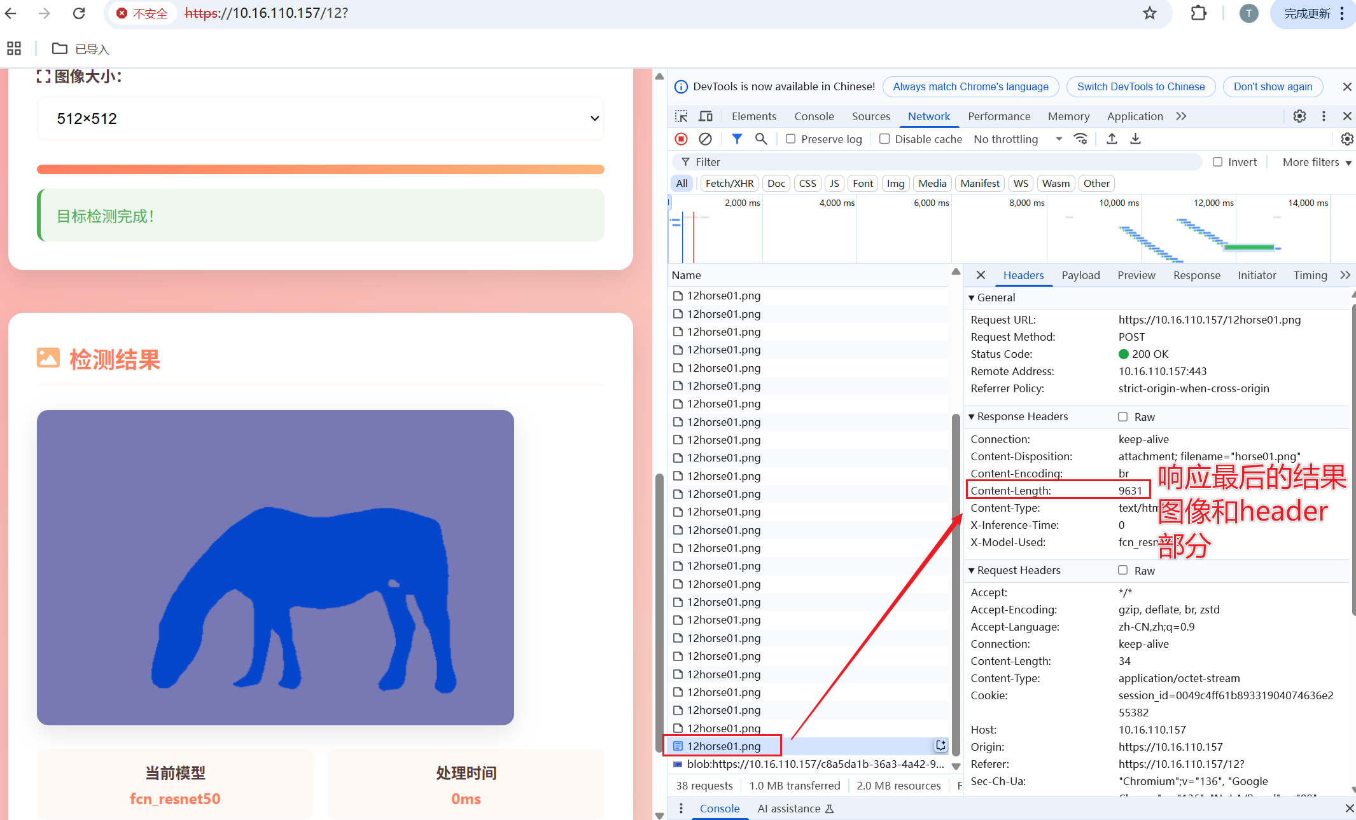Switch to the Console tab
The image size is (1356, 820).
click(814, 116)
